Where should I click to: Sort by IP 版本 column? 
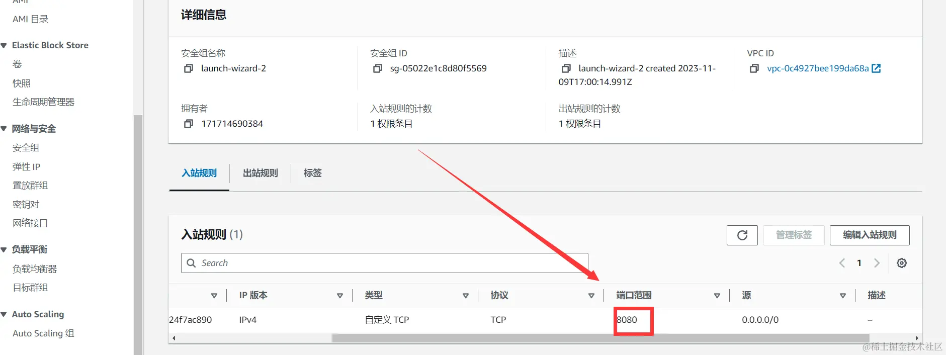coord(340,296)
